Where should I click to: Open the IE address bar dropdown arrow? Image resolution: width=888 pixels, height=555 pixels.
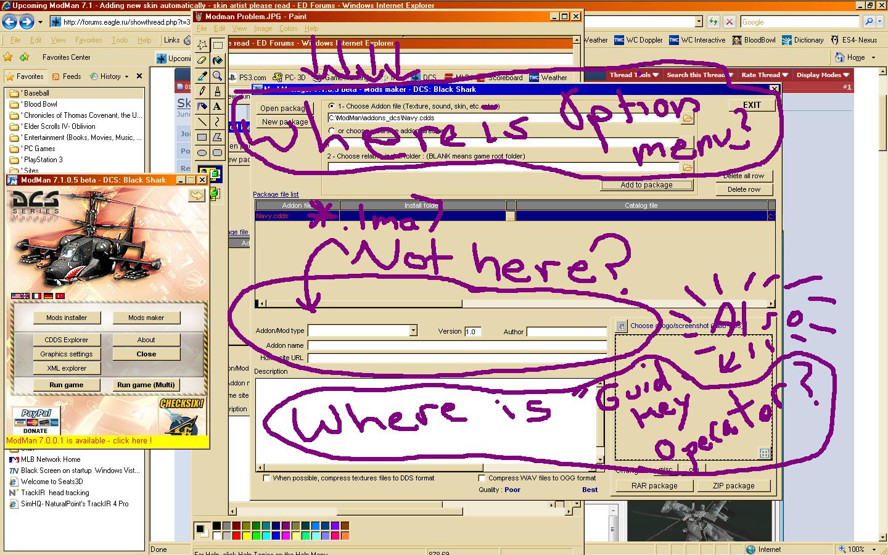[x=698, y=22]
